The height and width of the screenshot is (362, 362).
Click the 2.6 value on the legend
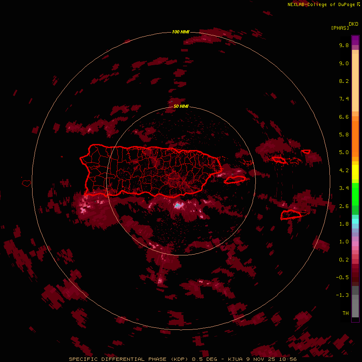(344, 206)
